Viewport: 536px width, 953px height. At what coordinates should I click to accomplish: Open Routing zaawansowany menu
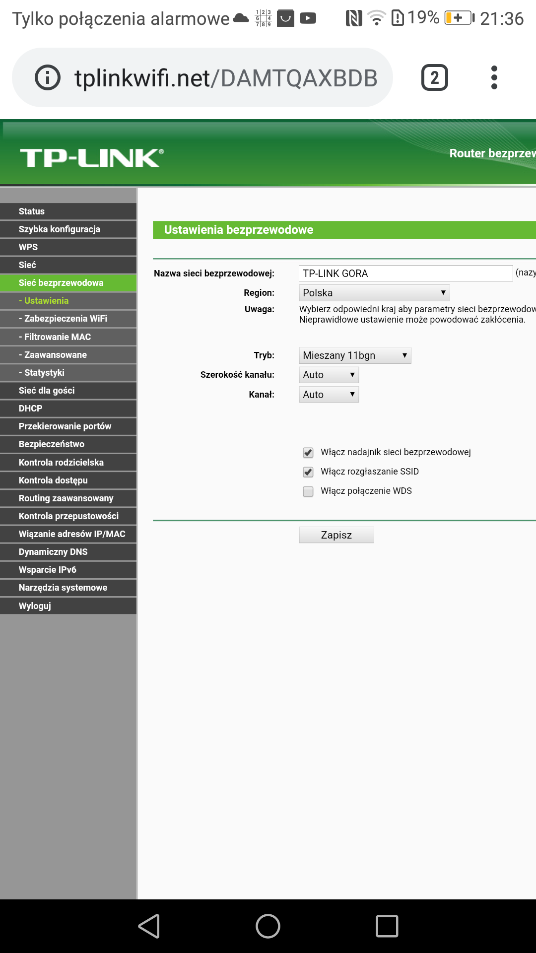tap(68, 498)
